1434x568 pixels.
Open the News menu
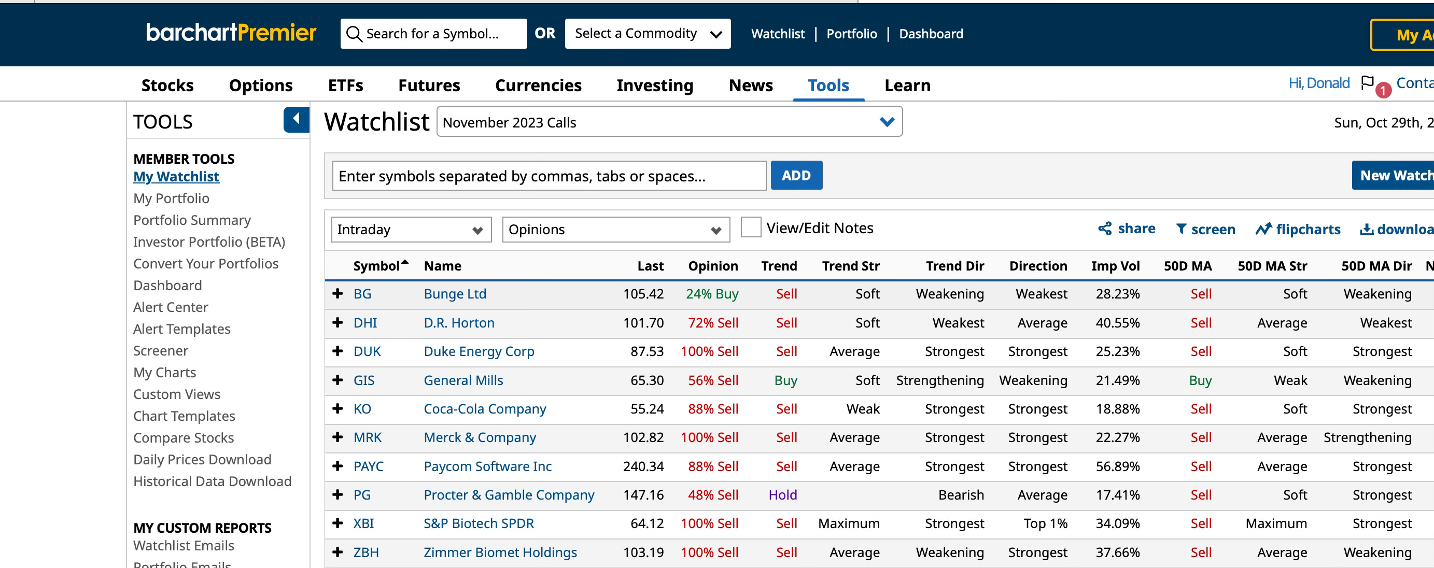750,85
